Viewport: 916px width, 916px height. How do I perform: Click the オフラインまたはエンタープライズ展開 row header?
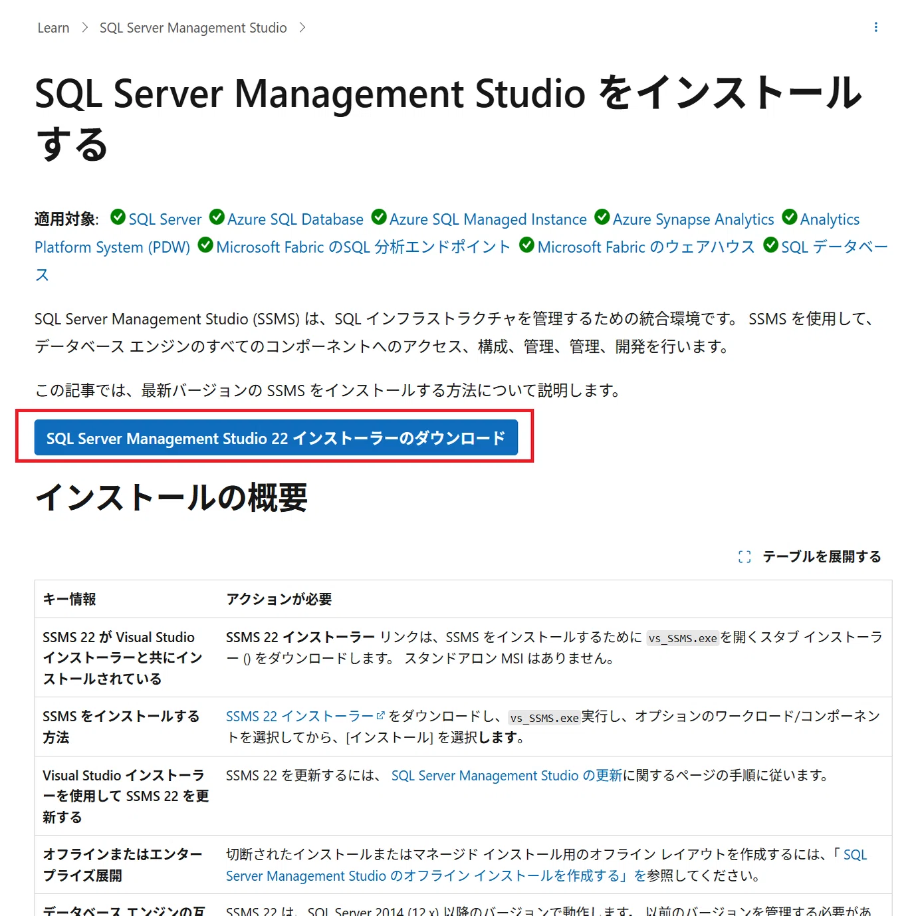(122, 865)
